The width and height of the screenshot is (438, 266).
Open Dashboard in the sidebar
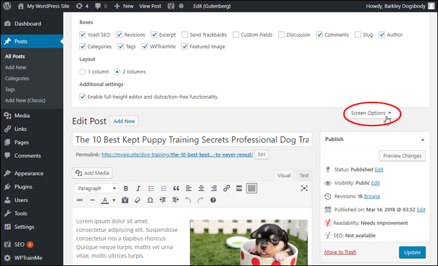click(28, 24)
